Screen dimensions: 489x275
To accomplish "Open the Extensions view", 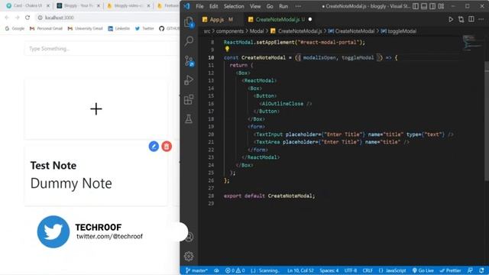I will coord(189,99).
